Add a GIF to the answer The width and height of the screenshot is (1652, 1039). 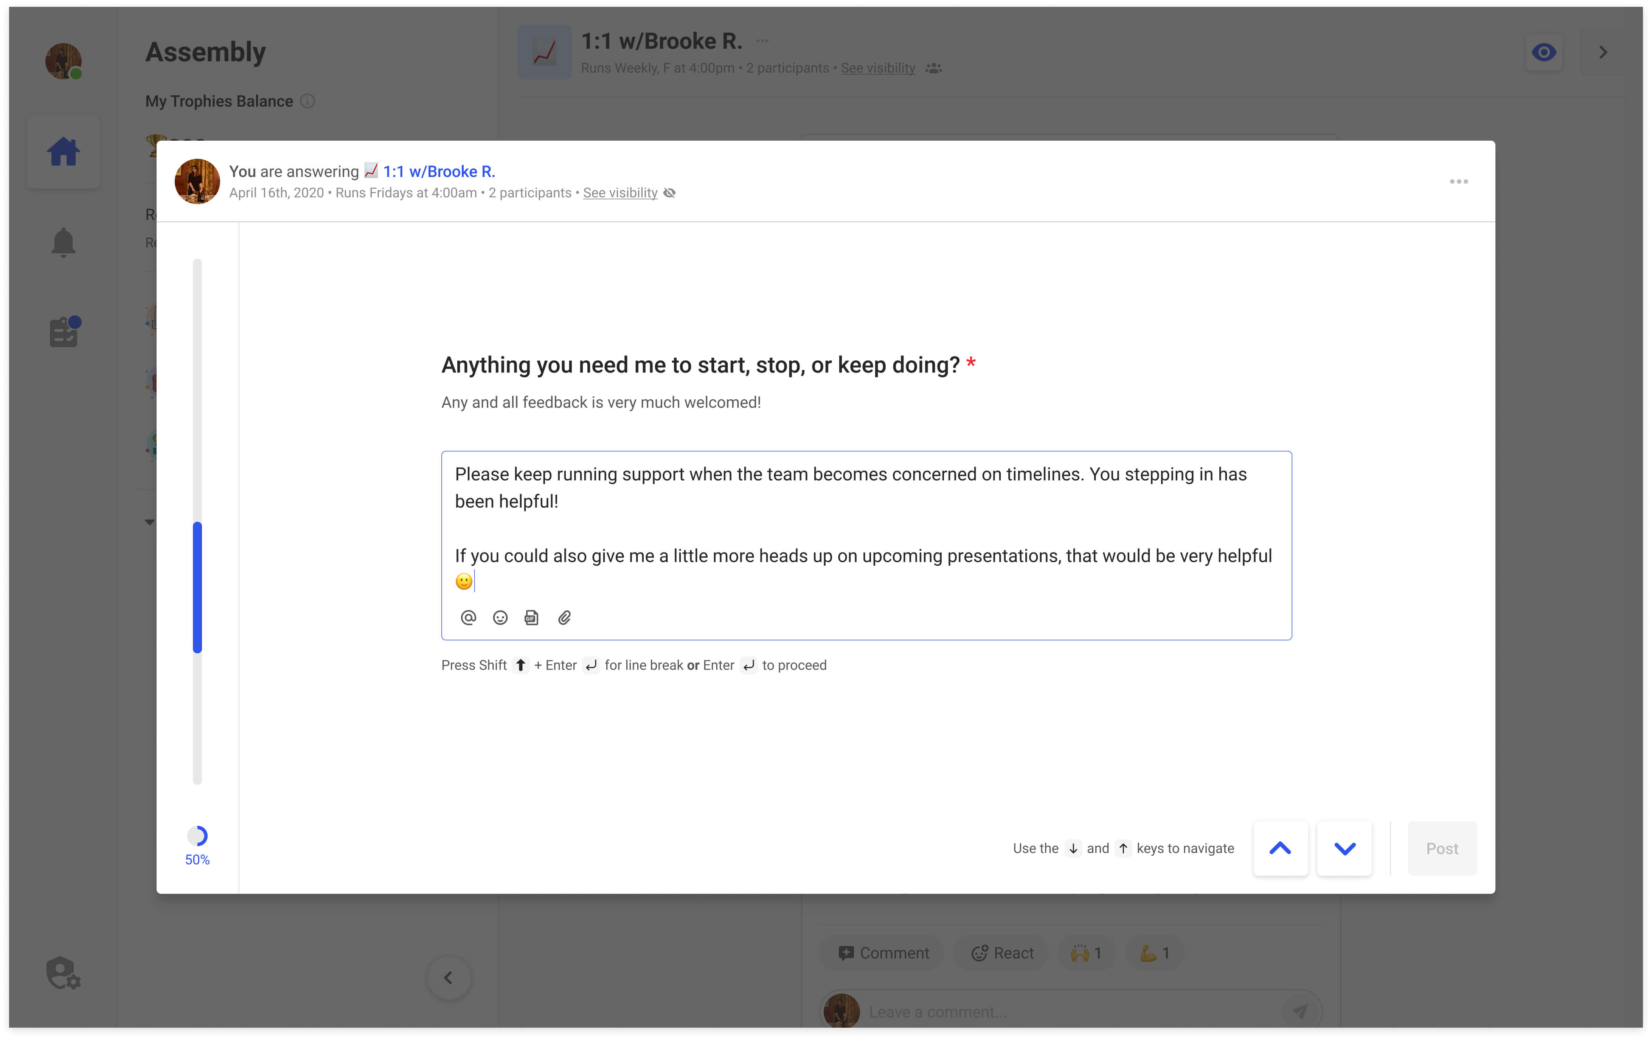(x=532, y=618)
